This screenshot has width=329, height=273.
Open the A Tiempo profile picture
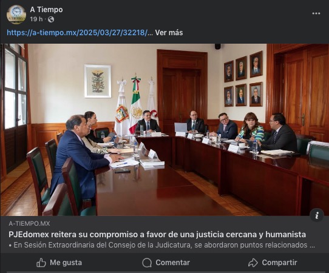pyautogui.click(x=16, y=15)
